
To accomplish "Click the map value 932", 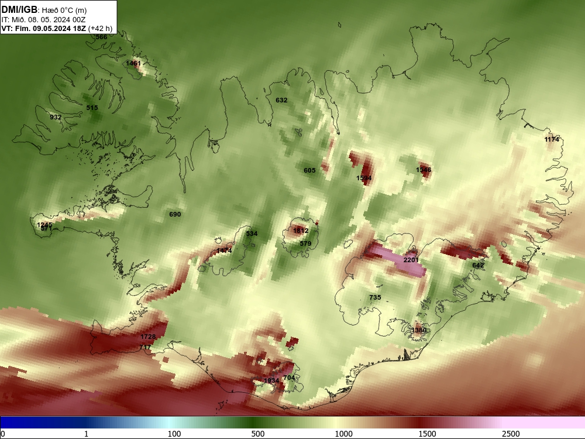I will point(56,117).
